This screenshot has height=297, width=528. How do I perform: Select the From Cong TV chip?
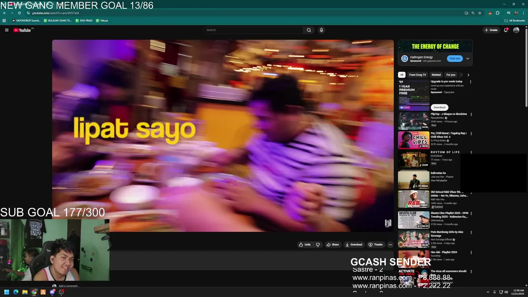tap(417, 75)
